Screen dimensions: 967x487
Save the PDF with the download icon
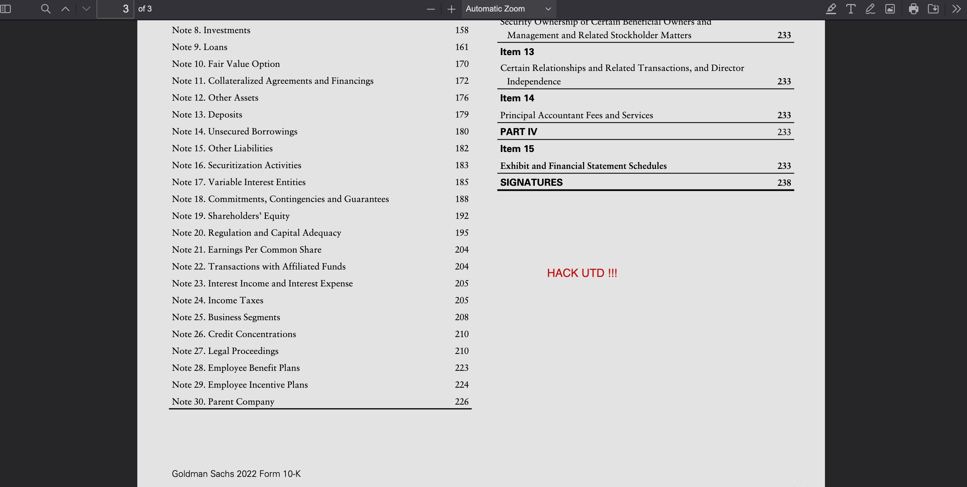[933, 9]
